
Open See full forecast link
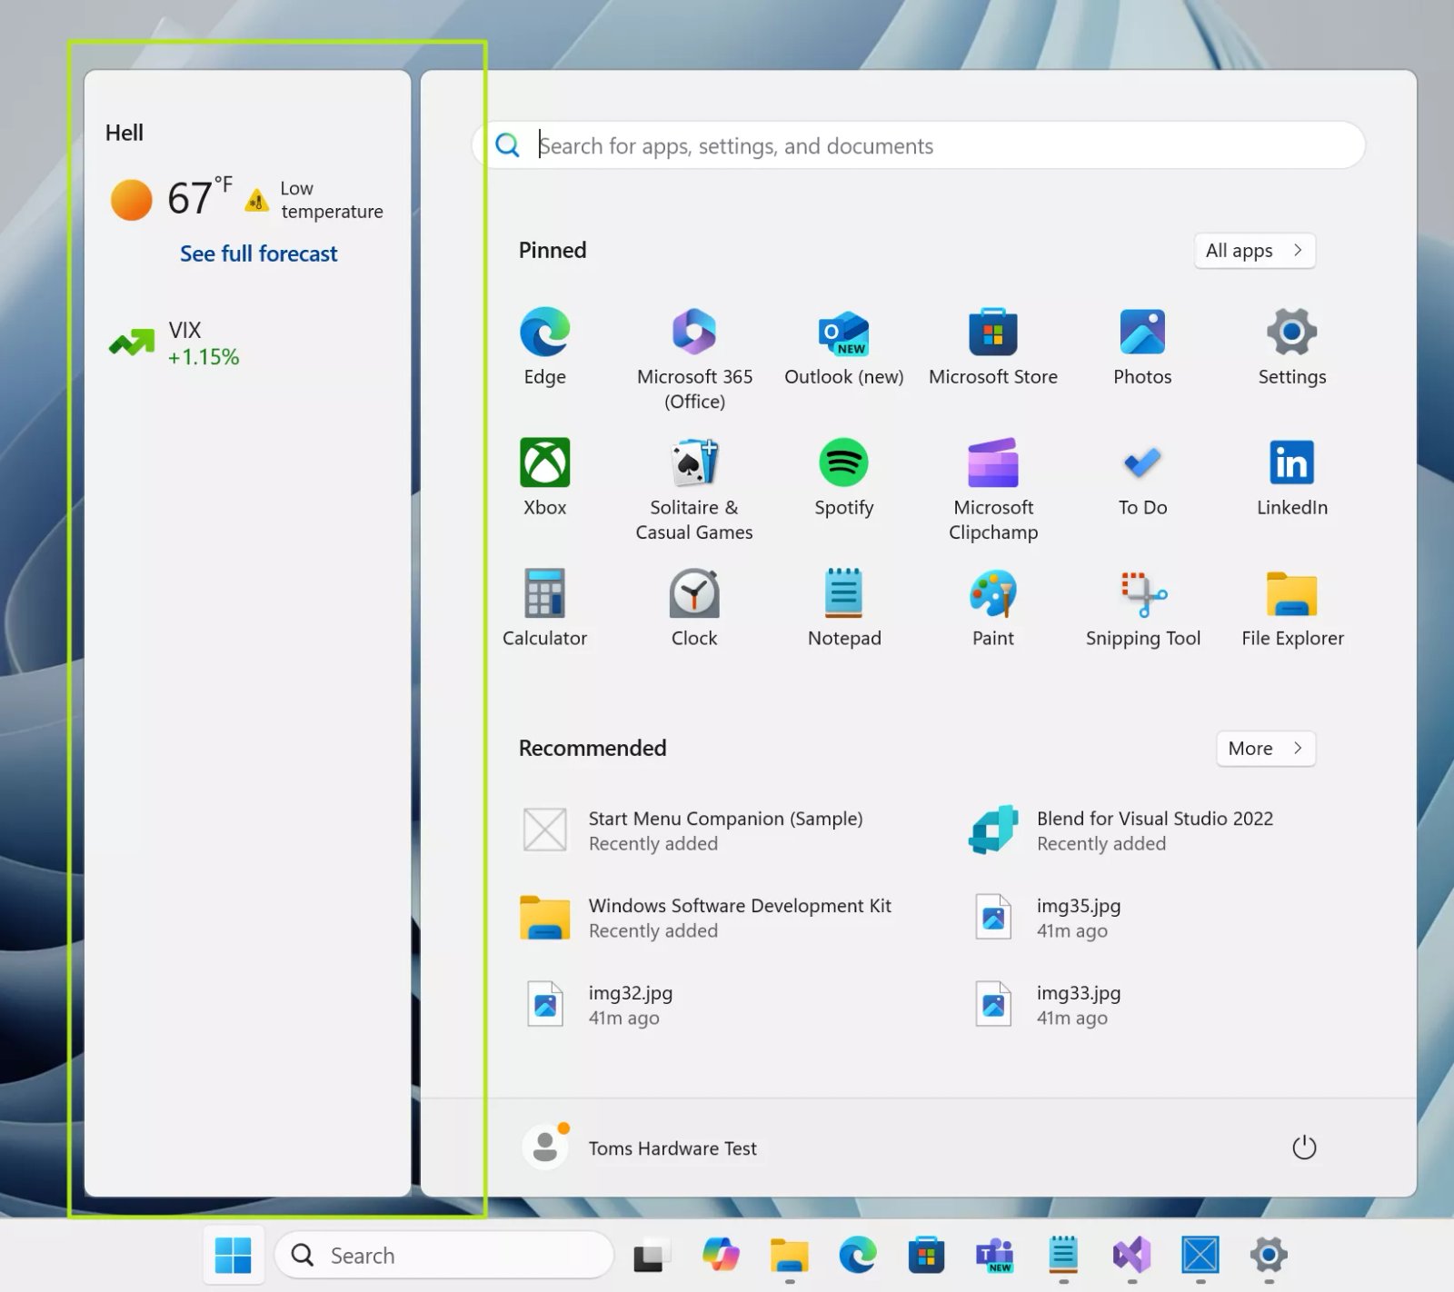[258, 253]
